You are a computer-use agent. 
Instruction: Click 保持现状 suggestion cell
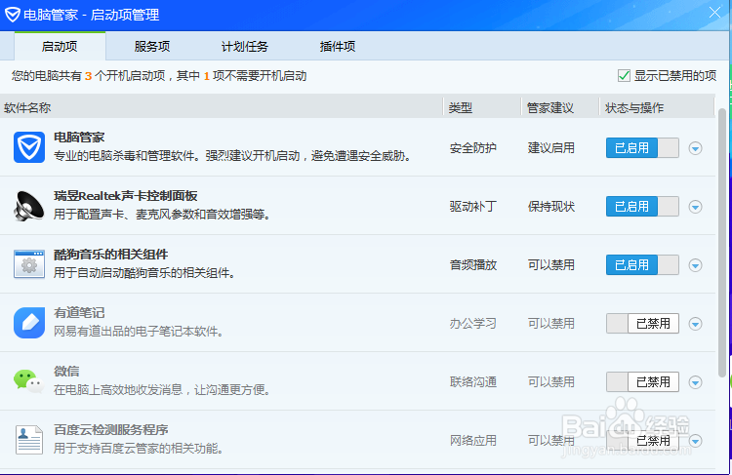(551, 206)
